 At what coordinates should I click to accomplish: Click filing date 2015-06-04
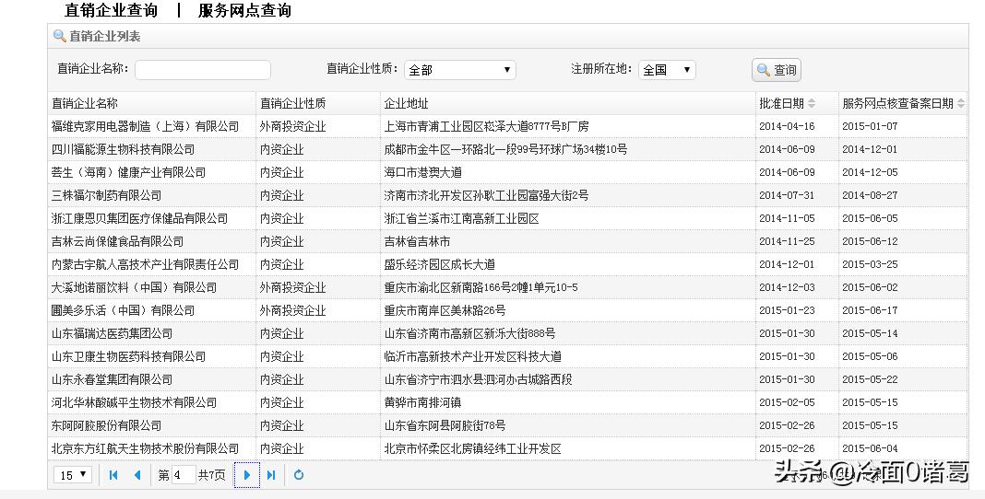pos(870,449)
